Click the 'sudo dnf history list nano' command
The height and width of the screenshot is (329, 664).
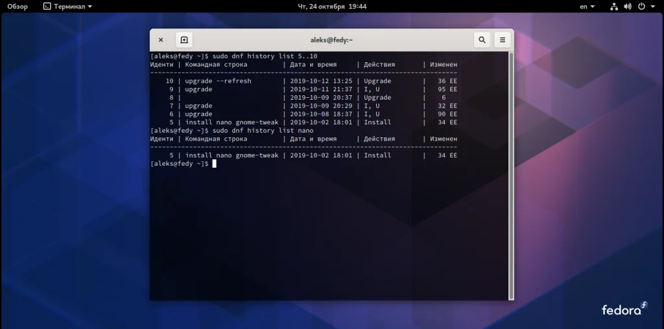click(263, 131)
